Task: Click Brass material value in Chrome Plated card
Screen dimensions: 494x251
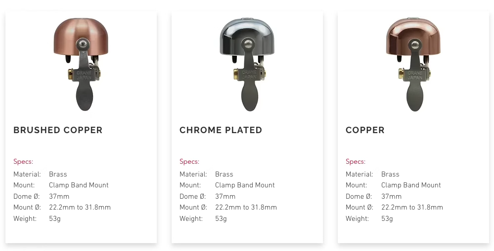Action: pyautogui.click(x=224, y=174)
